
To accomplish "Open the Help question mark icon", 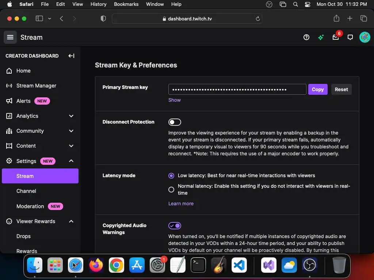I will tap(306, 37).
